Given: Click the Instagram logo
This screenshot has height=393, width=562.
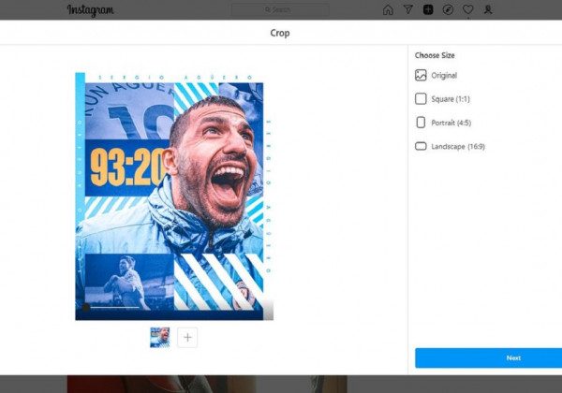Looking at the screenshot, I should tap(91, 10).
